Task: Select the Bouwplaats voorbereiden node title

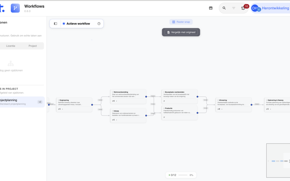Action: click(175, 92)
